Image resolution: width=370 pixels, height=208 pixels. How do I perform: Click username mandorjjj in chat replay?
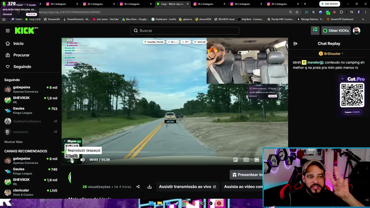click(315, 62)
